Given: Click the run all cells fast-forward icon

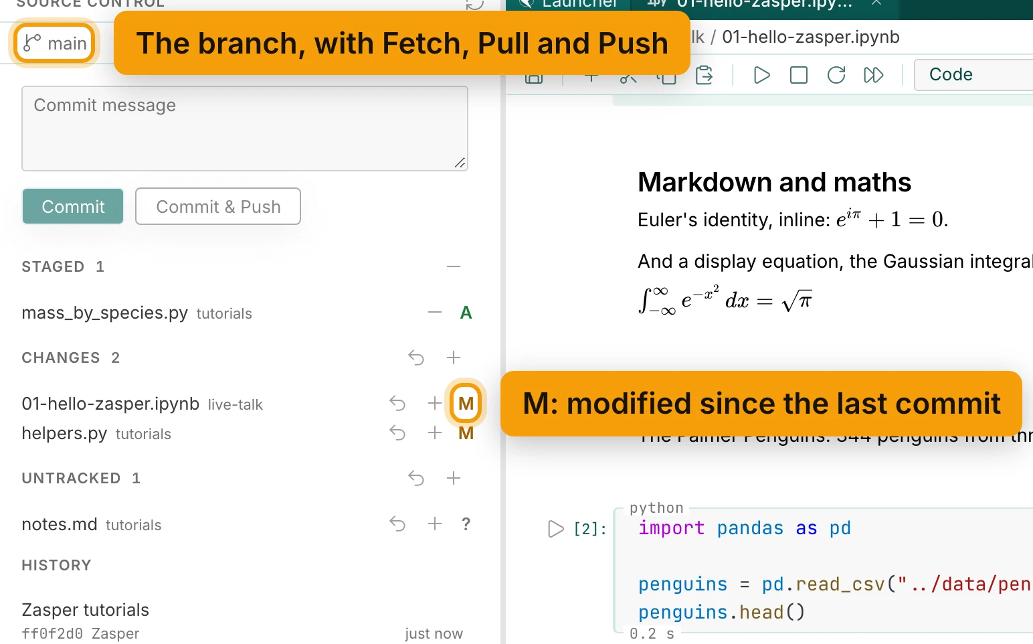Looking at the screenshot, I should (x=874, y=75).
